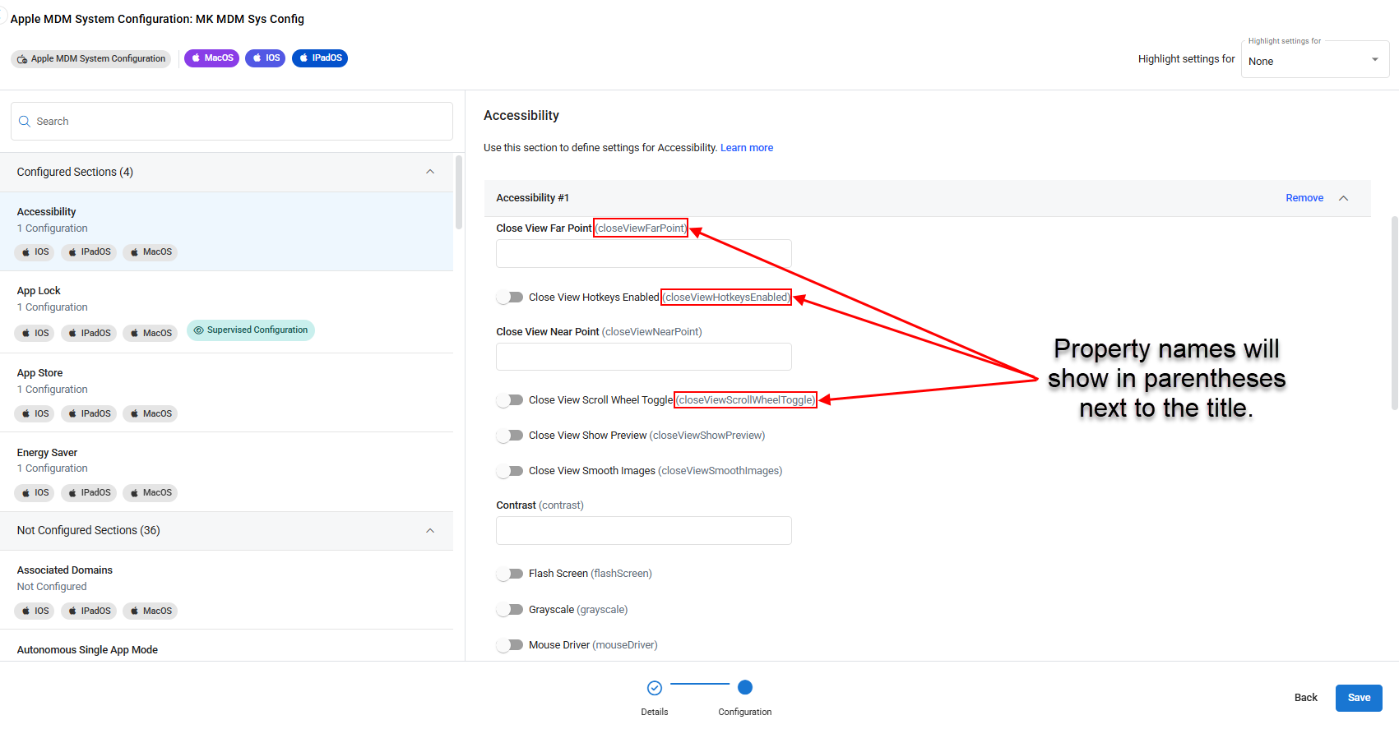Click the iPadOS chip under Energy Saver
1399x729 pixels.
pyautogui.click(x=89, y=493)
